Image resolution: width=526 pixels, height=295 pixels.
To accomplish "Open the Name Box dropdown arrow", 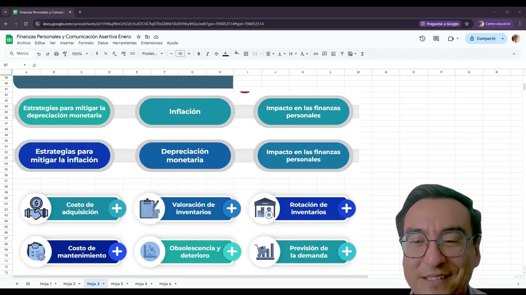I will coord(25,65).
